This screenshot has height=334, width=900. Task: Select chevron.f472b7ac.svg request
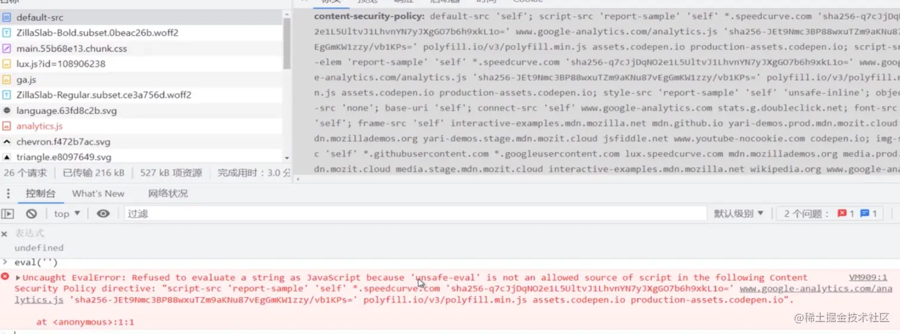click(142, 142)
